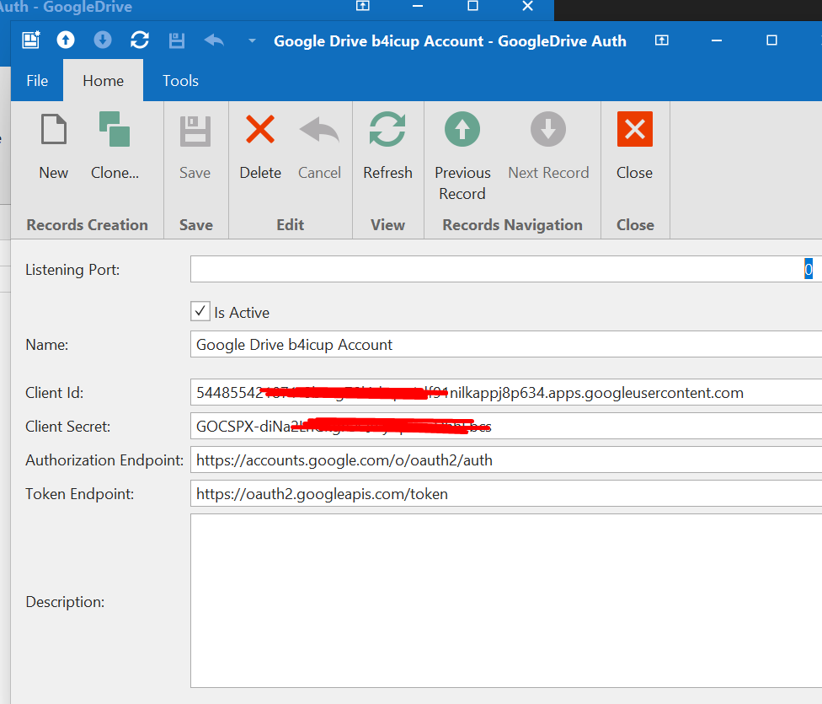Screen dimensions: 822x704
Task: Go to Next Record
Action: tap(548, 147)
